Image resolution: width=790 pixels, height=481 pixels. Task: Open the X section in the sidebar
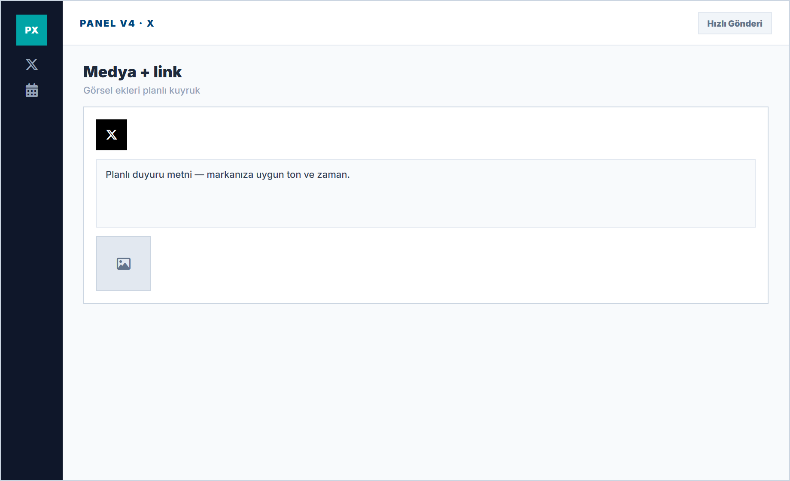tap(32, 64)
